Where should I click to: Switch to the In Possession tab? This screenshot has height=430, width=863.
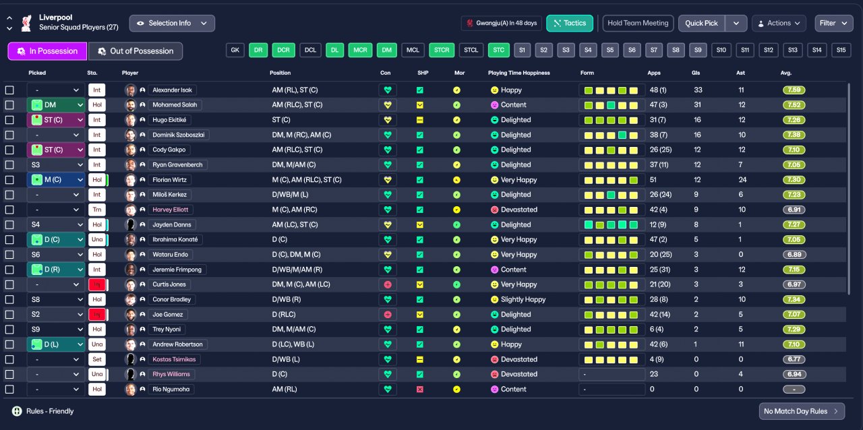47,51
